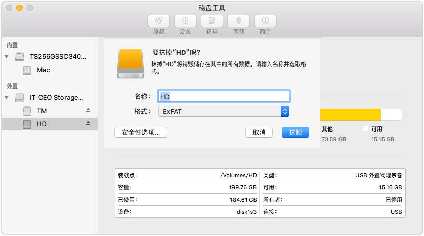Select the HD volume in sidebar
The height and width of the screenshot is (236, 424).
(x=41, y=124)
